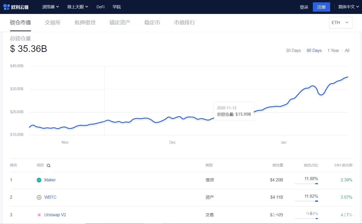Viewport: 362px width, 224px height.
Task: Click the chart tooltip showing $15.99B
Action: [x=234, y=111]
